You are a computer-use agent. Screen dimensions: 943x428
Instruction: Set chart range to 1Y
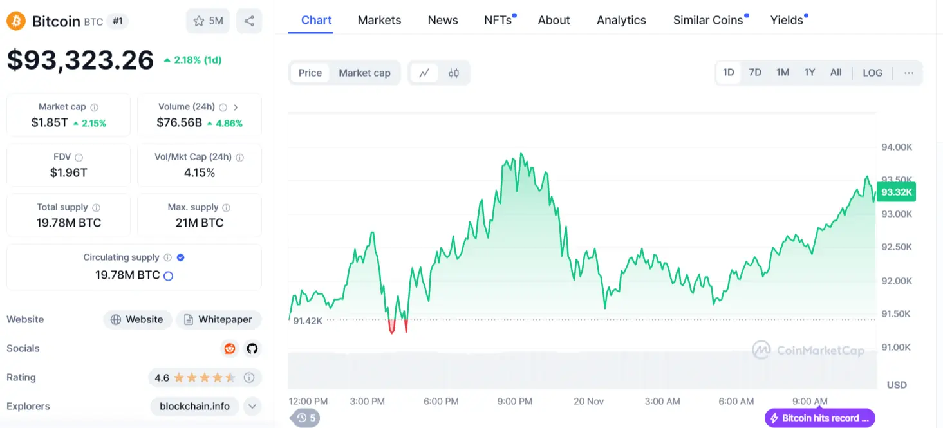810,73
